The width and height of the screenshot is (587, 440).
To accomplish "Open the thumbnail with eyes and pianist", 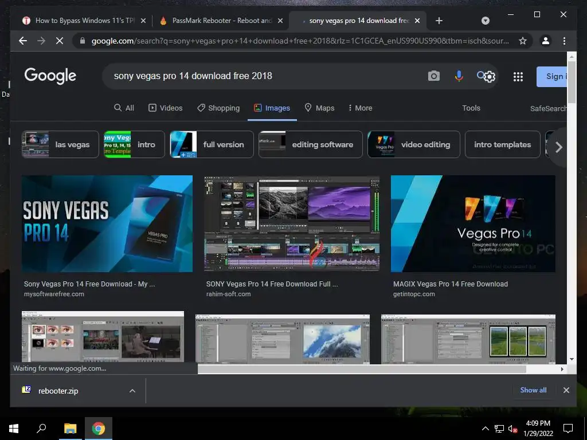I will click(103, 337).
